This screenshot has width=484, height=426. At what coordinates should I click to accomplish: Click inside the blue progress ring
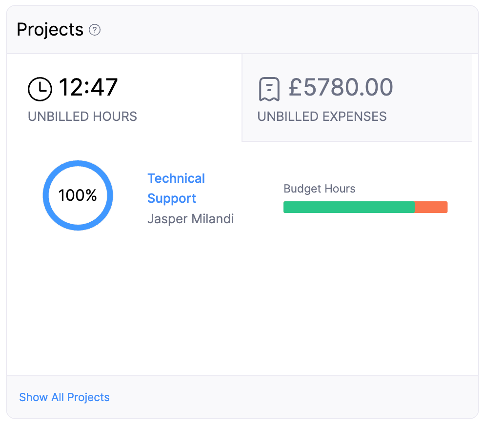point(78,195)
